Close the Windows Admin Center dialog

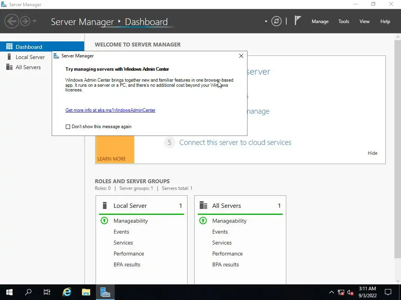click(x=241, y=56)
